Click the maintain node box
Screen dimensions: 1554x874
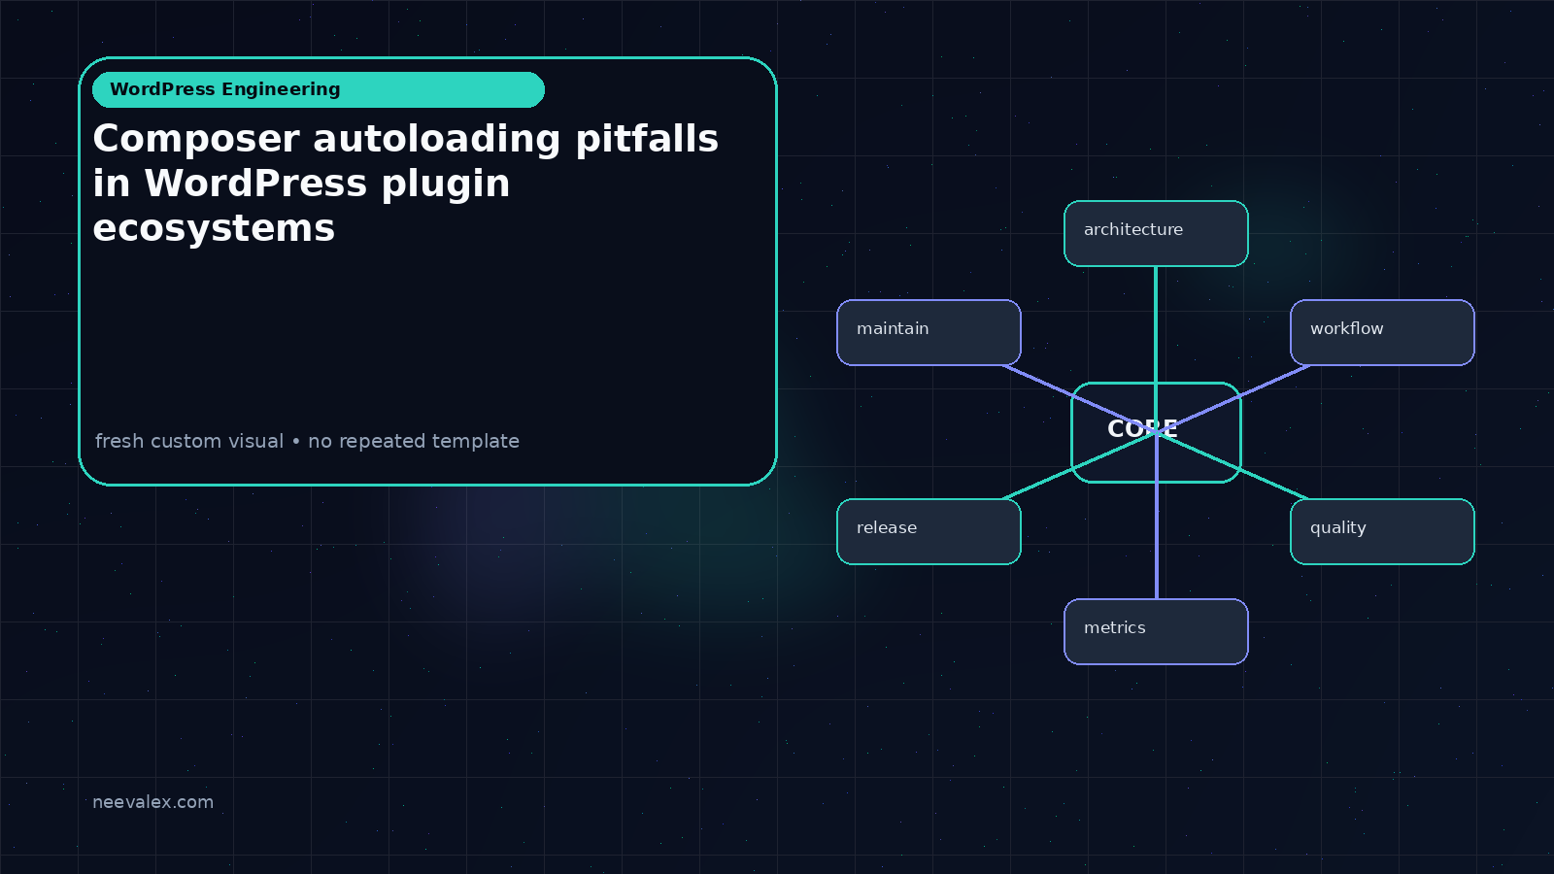pos(929,332)
